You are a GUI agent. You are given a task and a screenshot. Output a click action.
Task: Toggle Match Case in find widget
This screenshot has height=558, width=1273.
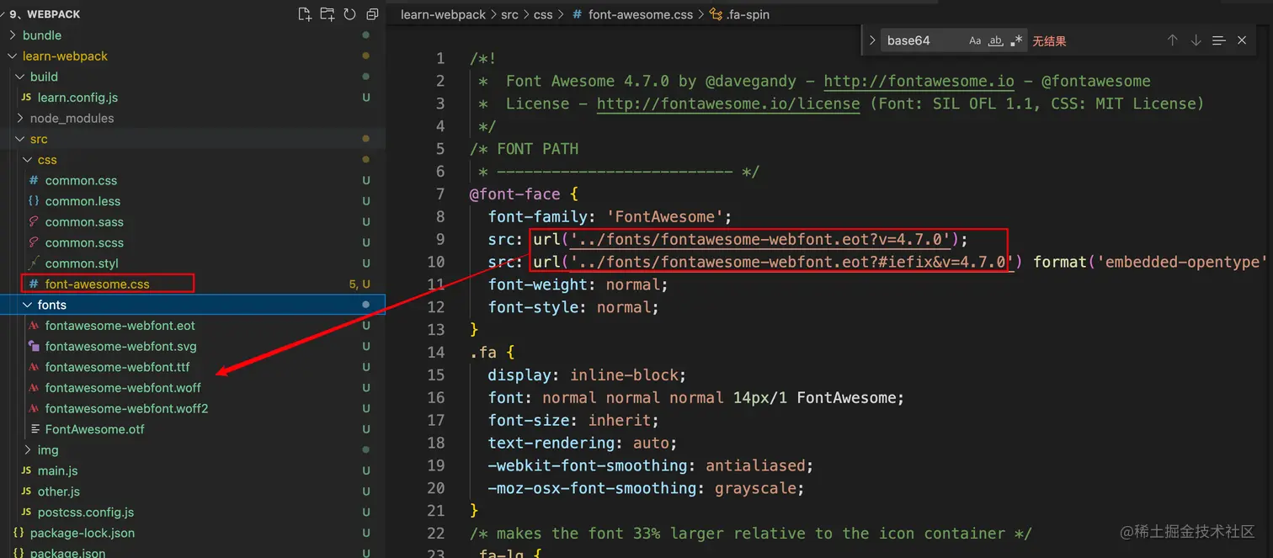click(x=975, y=40)
